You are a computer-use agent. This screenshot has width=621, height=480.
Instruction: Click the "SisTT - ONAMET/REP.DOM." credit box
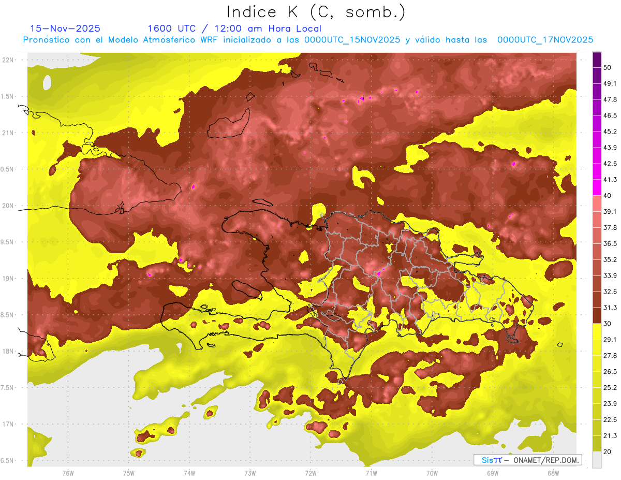(527, 460)
